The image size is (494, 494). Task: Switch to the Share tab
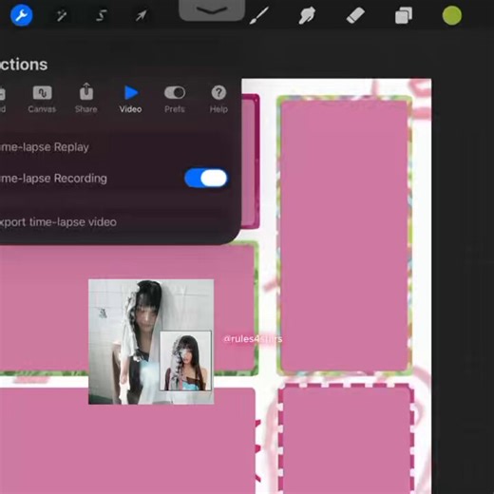[86, 98]
